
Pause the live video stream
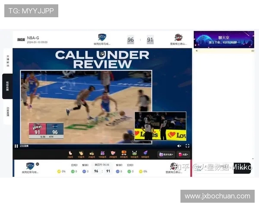(x=16, y=146)
